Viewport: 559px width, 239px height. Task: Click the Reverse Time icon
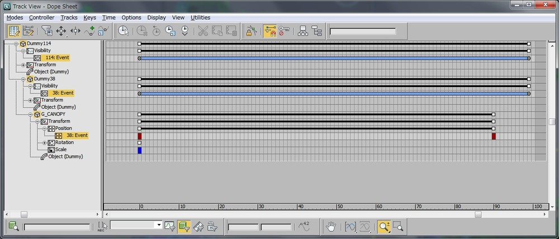click(156, 31)
